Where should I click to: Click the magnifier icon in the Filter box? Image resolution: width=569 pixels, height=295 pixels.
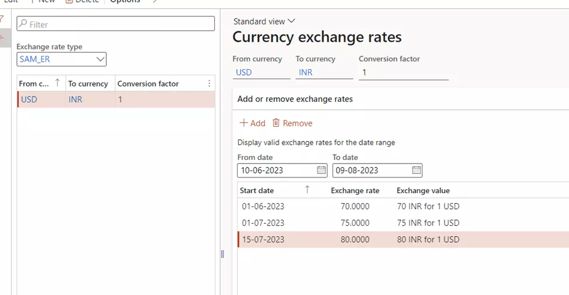(23, 23)
